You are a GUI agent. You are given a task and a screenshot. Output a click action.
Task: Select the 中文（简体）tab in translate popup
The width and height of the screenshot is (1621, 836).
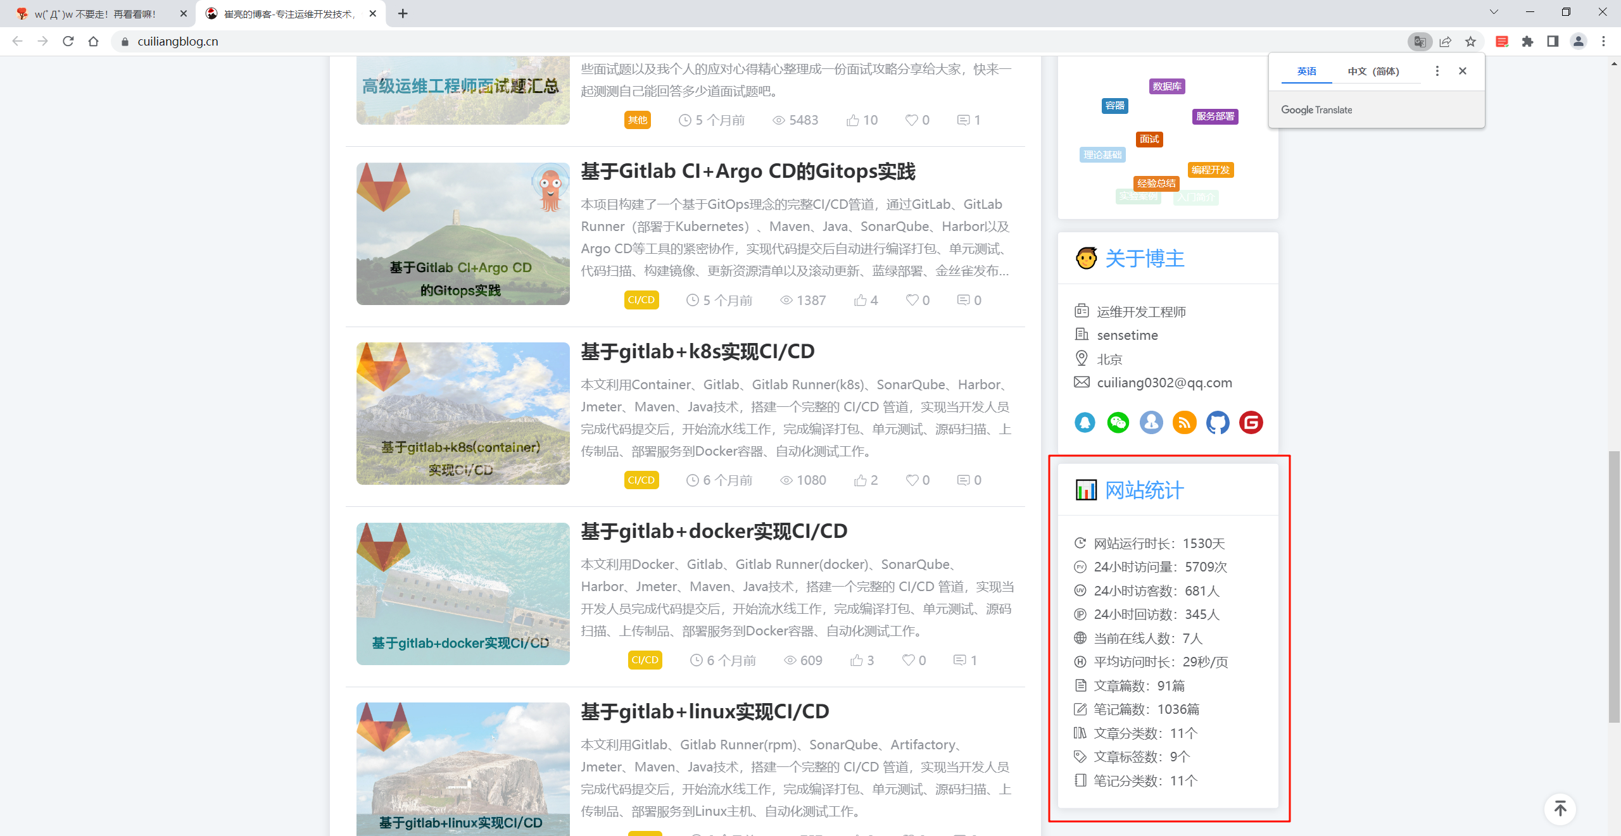[1373, 71]
